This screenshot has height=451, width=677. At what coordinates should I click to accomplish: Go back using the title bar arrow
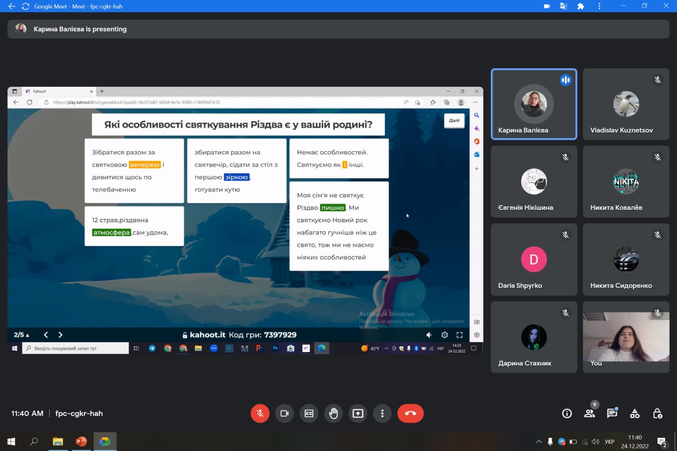pos(12,6)
